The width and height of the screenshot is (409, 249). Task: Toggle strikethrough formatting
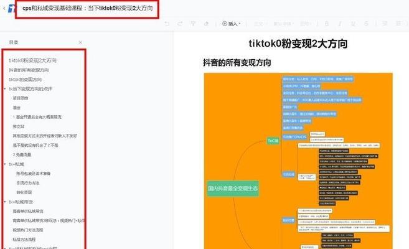pyautogui.click(x=366, y=24)
